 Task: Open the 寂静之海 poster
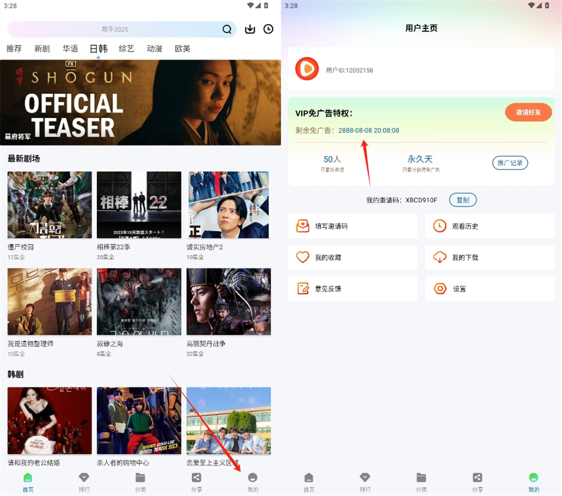(x=139, y=302)
